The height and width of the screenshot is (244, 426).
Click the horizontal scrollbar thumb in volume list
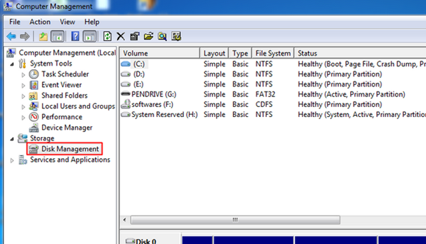click(235, 220)
